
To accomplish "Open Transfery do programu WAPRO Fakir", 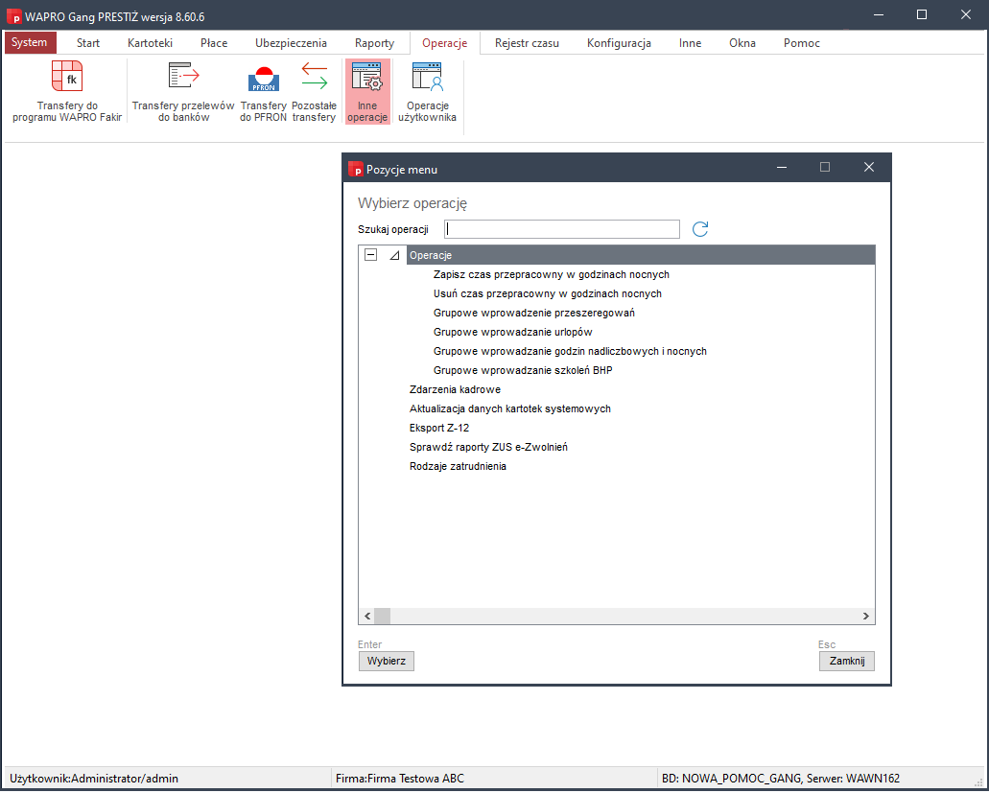I will [67, 92].
